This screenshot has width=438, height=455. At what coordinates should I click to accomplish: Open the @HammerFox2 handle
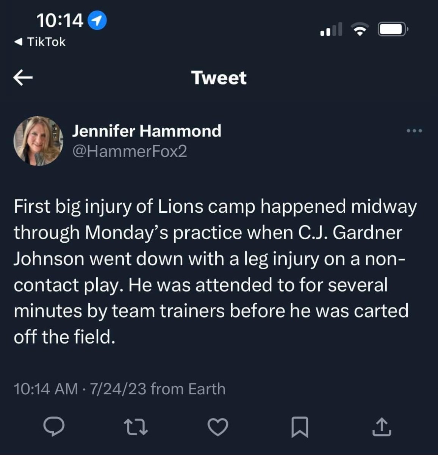tap(130, 151)
